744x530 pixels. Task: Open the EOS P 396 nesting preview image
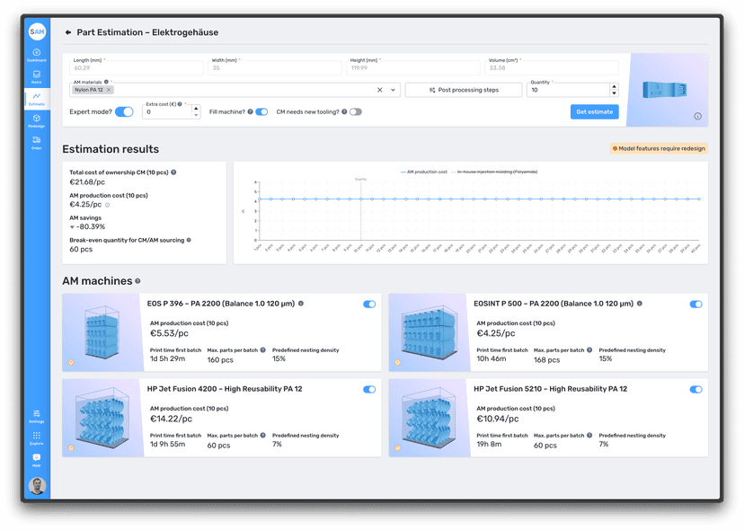[102, 332]
